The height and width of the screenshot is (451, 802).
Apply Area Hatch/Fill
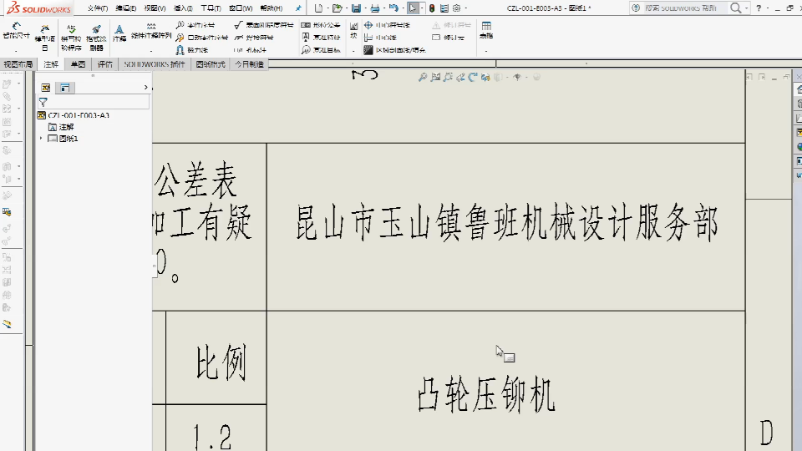(394, 50)
